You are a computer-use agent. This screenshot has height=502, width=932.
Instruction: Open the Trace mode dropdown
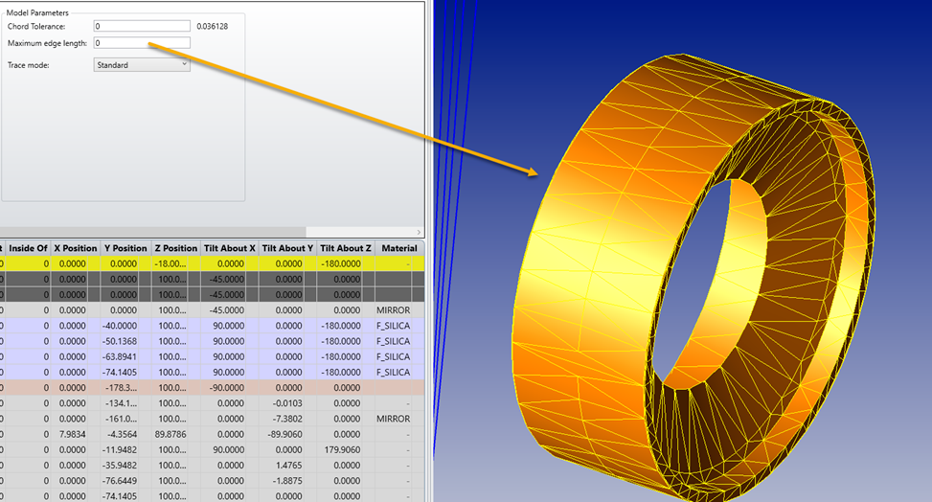[142, 65]
